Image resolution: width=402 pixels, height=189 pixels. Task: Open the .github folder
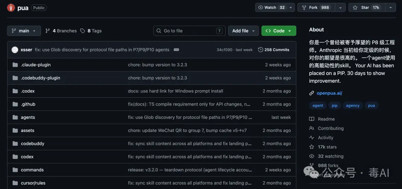click(x=28, y=104)
